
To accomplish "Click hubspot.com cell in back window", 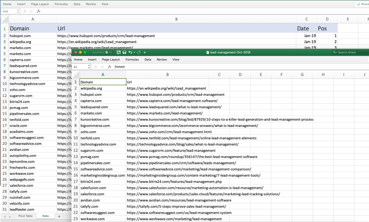I will point(33,36).
